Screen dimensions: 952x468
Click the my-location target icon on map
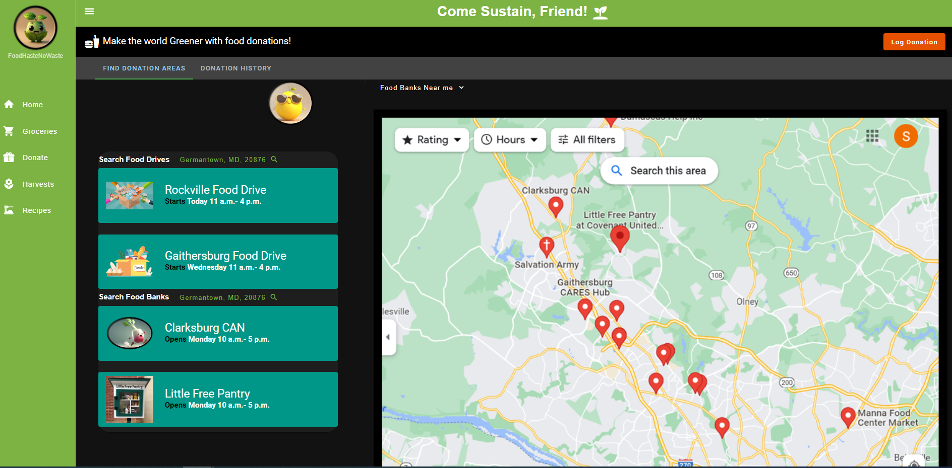pos(914,463)
